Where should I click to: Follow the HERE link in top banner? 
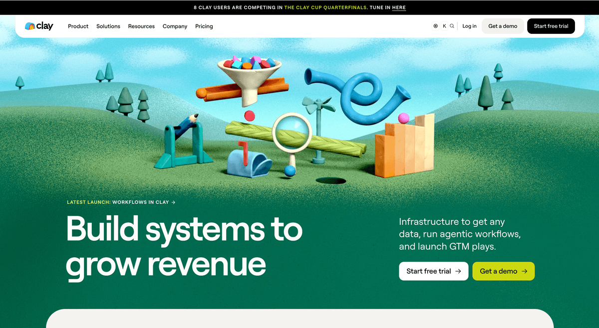pos(399,7)
